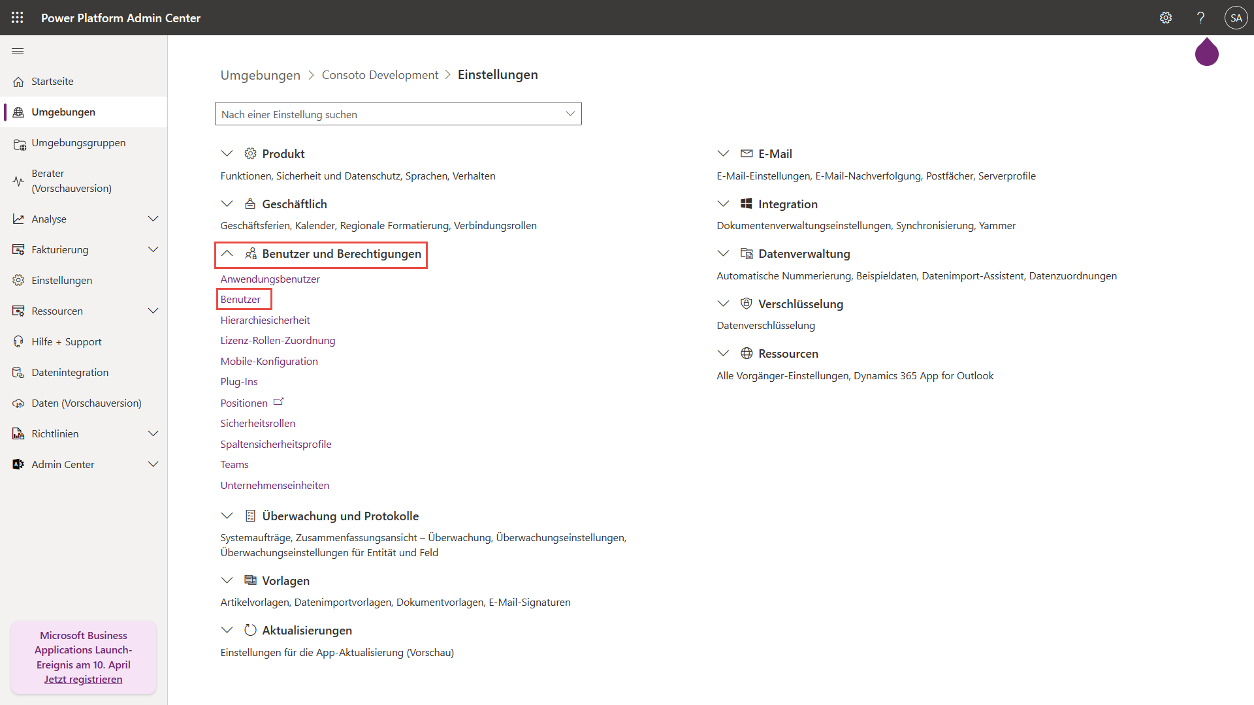Open the app launcher waffle icon
Viewport: 1254px width, 705px height.
click(18, 18)
